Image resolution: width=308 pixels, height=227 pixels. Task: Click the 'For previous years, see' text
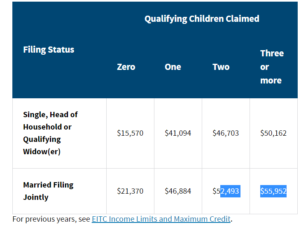[51, 219]
